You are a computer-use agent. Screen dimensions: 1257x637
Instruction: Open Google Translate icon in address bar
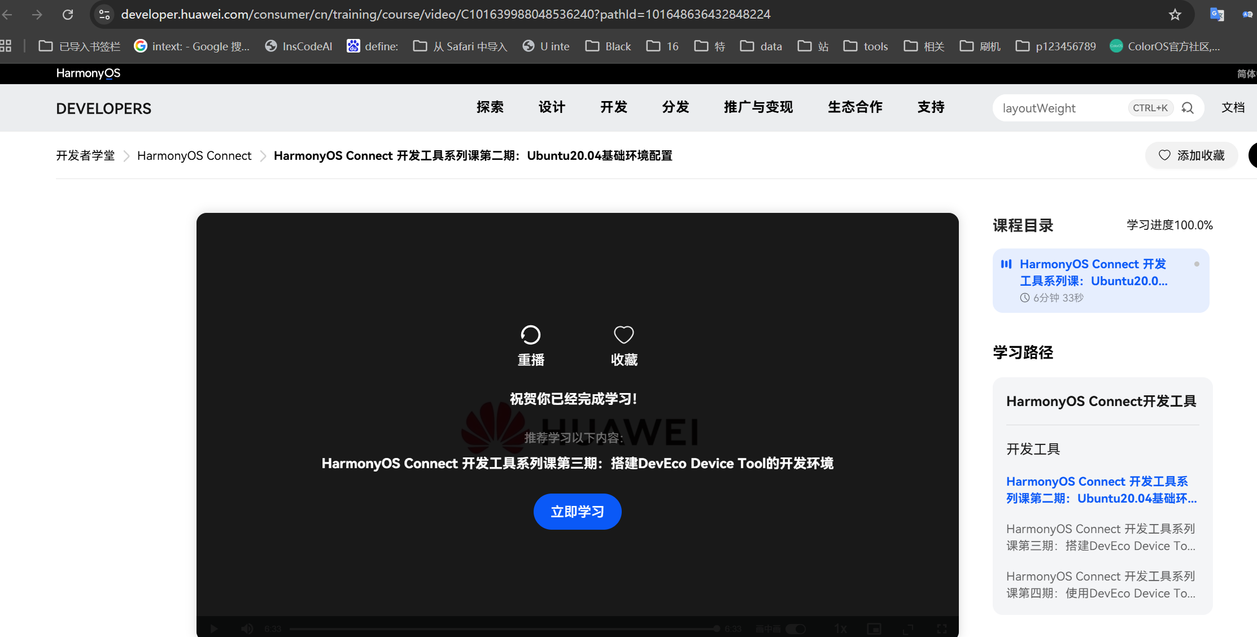tap(1217, 15)
